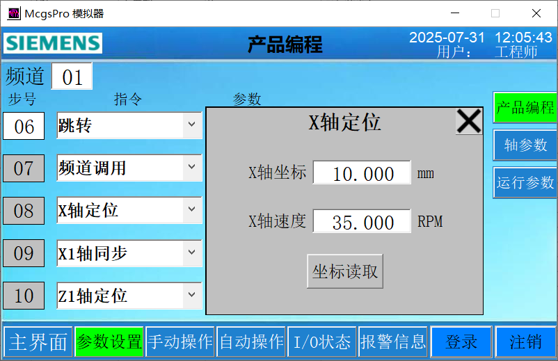
Task: Switch to the 轴参数 tab
Action: (x=525, y=145)
